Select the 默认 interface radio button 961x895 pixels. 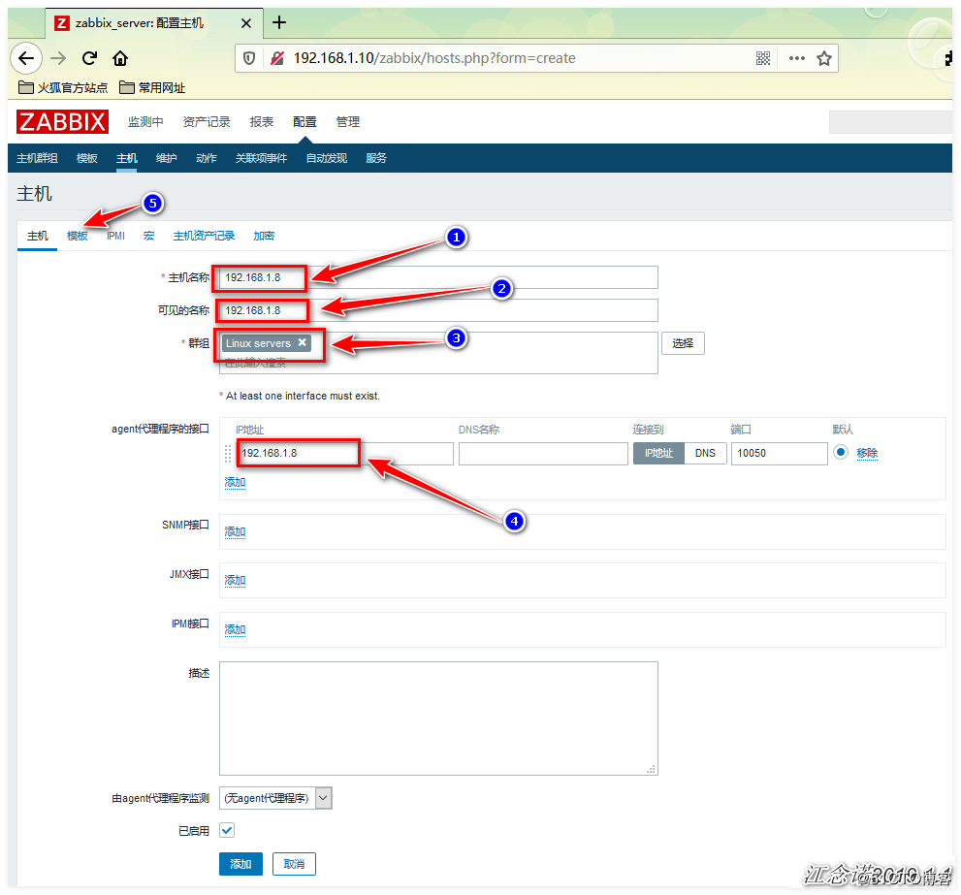click(x=841, y=453)
